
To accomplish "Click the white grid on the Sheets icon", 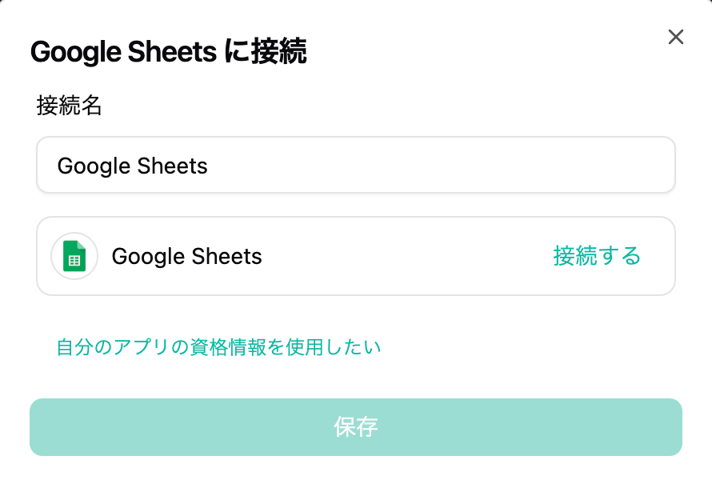I will 75,261.
